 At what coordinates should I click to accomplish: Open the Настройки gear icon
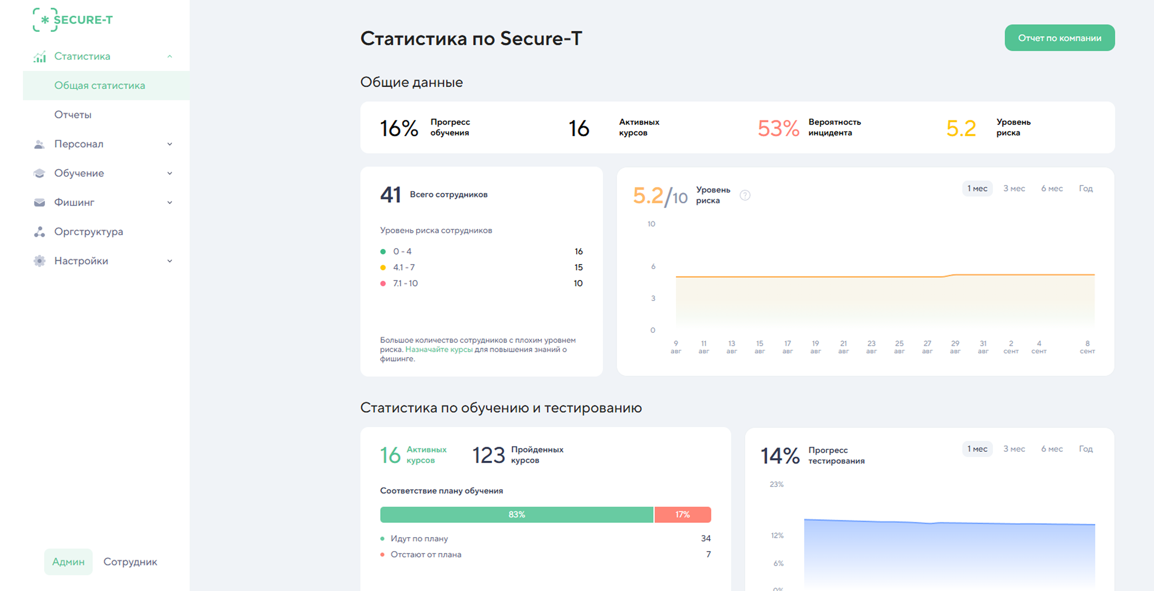[x=39, y=260]
